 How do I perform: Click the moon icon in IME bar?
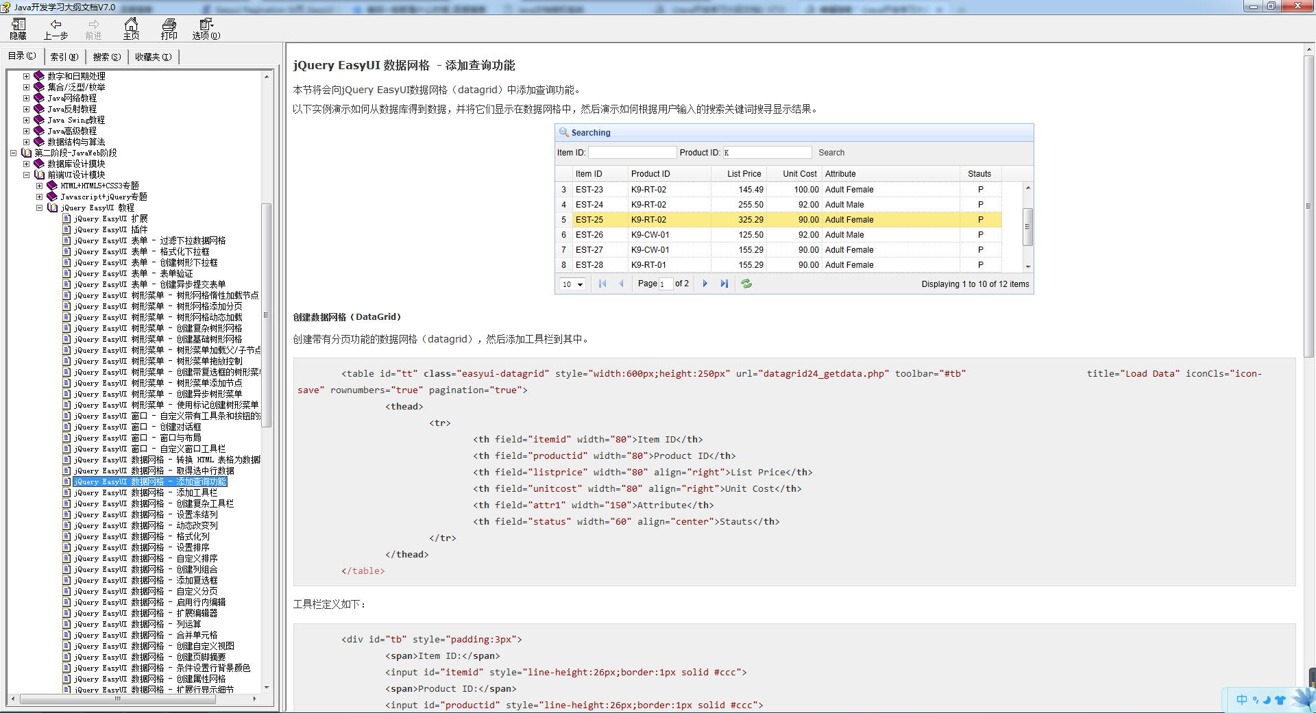click(x=1267, y=700)
